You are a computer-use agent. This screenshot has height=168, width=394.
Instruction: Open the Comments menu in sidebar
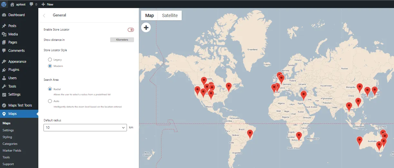[19, 51]
